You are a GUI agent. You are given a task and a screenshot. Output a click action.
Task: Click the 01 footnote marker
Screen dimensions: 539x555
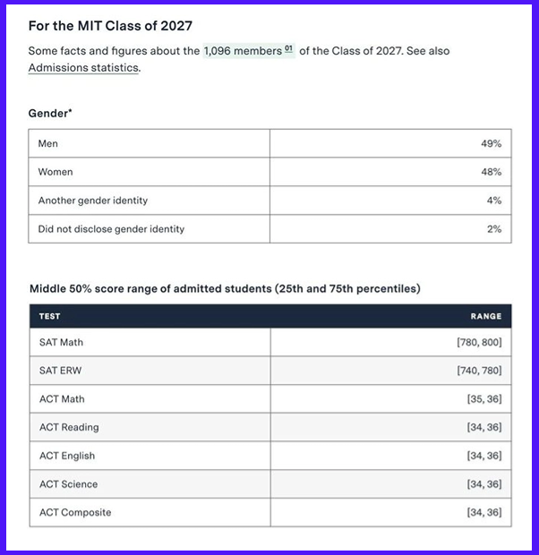pos(288,50)
